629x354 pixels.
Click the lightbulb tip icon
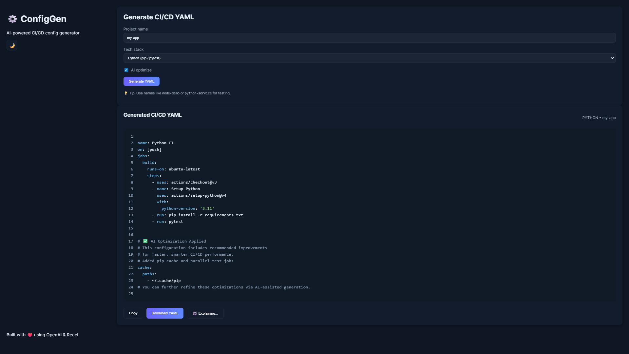tap(125, 93)
